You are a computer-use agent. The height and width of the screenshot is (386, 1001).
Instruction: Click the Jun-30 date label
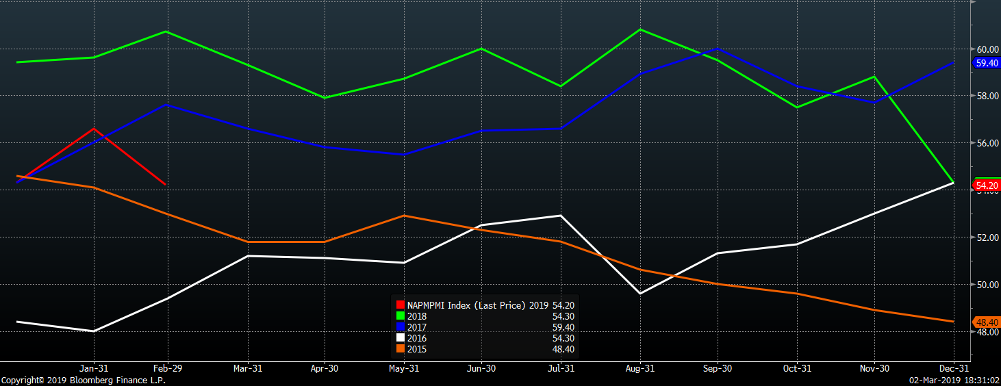coord(480,368)
